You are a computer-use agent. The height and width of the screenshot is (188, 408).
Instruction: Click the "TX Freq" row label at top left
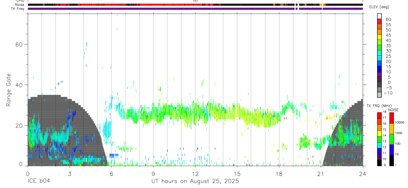click(18, 9)
